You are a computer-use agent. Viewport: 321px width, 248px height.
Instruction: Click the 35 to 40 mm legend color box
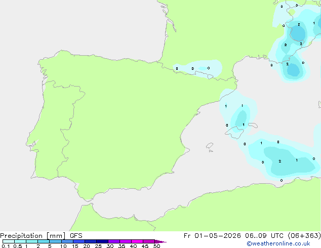click(x=126, y=241)
